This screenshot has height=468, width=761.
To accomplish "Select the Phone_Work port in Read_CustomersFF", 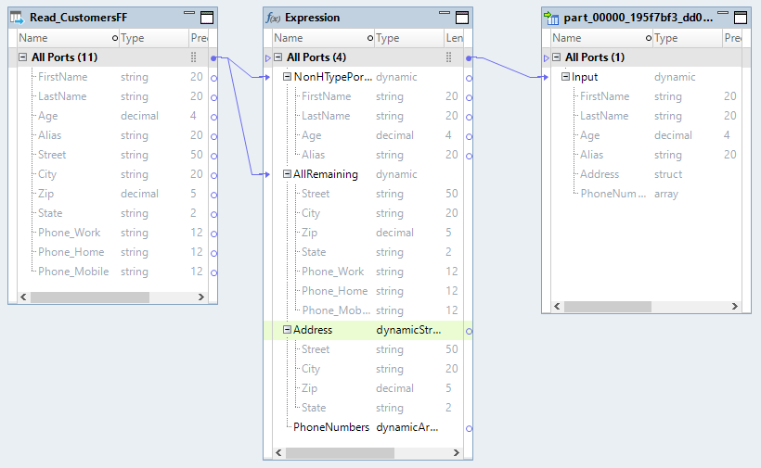I will (69, 233).
